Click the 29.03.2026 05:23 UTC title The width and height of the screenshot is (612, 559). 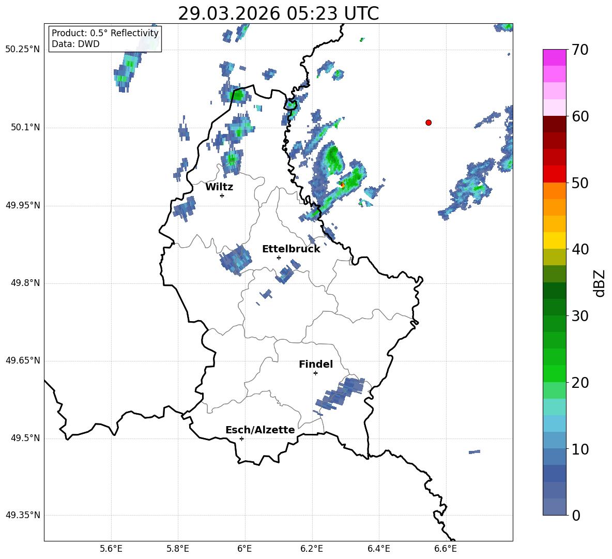(278, 13)
